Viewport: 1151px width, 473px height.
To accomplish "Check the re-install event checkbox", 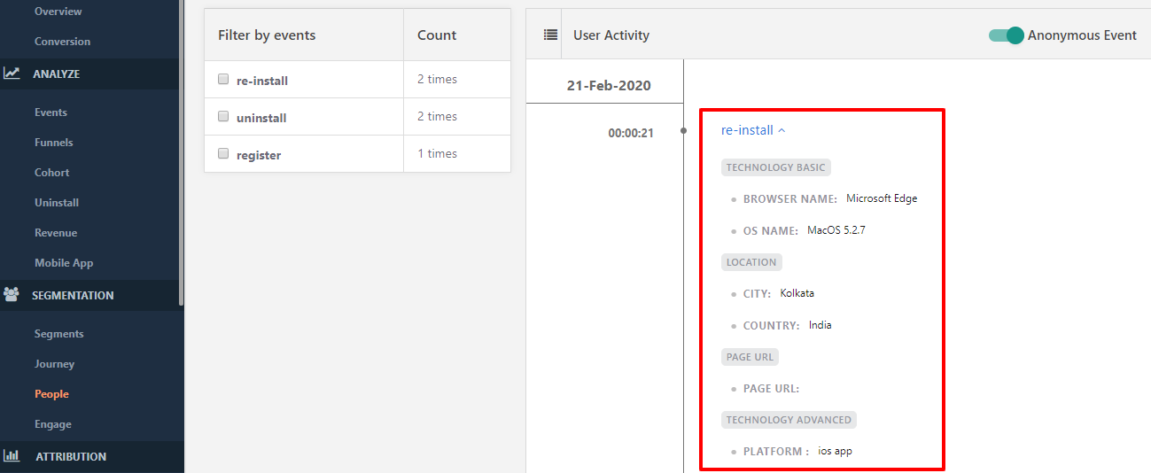I will (223, 79).
